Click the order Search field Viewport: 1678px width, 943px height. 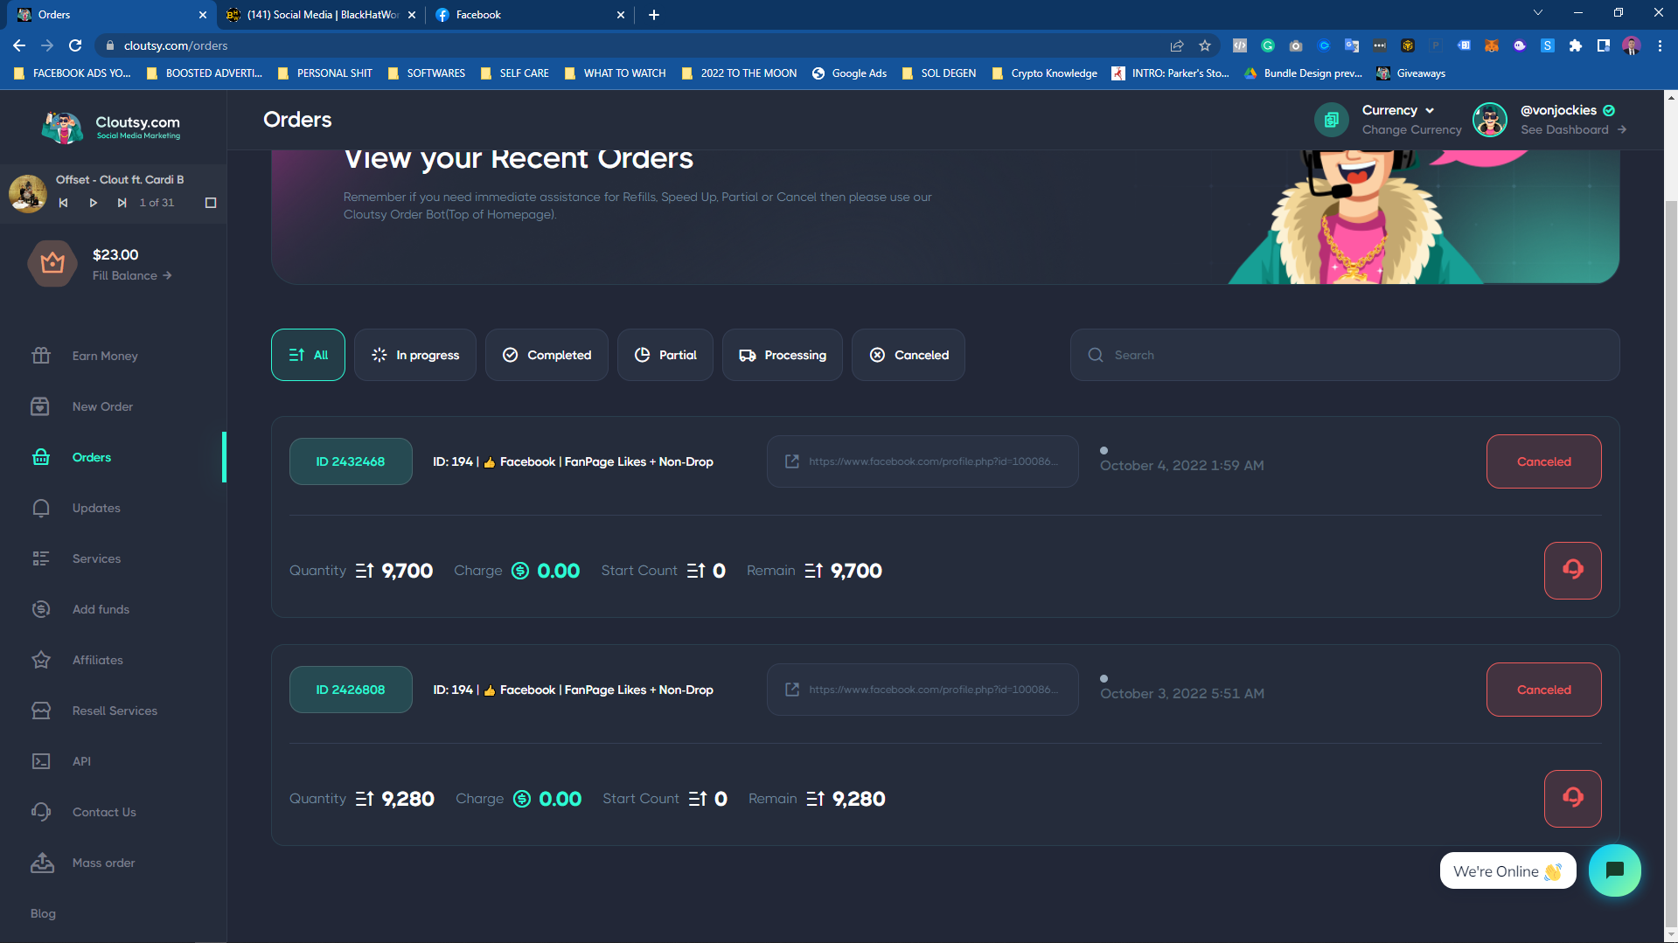[1345, 355]
